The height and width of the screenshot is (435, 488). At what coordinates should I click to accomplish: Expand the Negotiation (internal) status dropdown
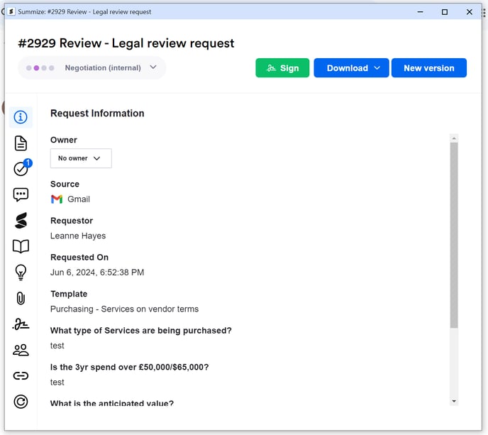tap(153, 68)
